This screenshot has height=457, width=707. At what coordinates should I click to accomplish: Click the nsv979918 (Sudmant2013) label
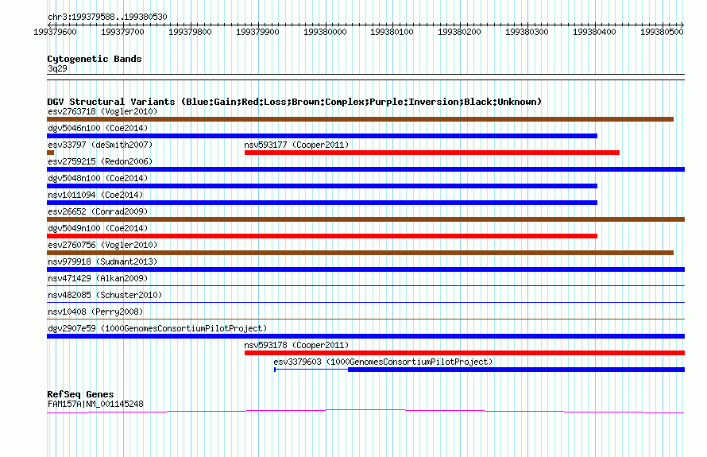tap(102, 261)
